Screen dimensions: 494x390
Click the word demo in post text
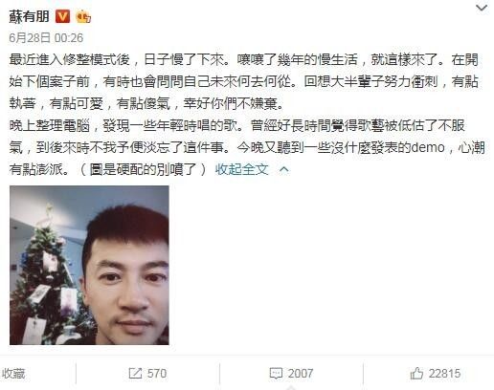click(428, 147)
